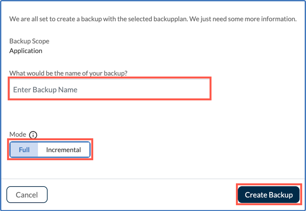The image size is (306, 211).
Task: Click the backup name question label
Action: click(x=71, y=73)
